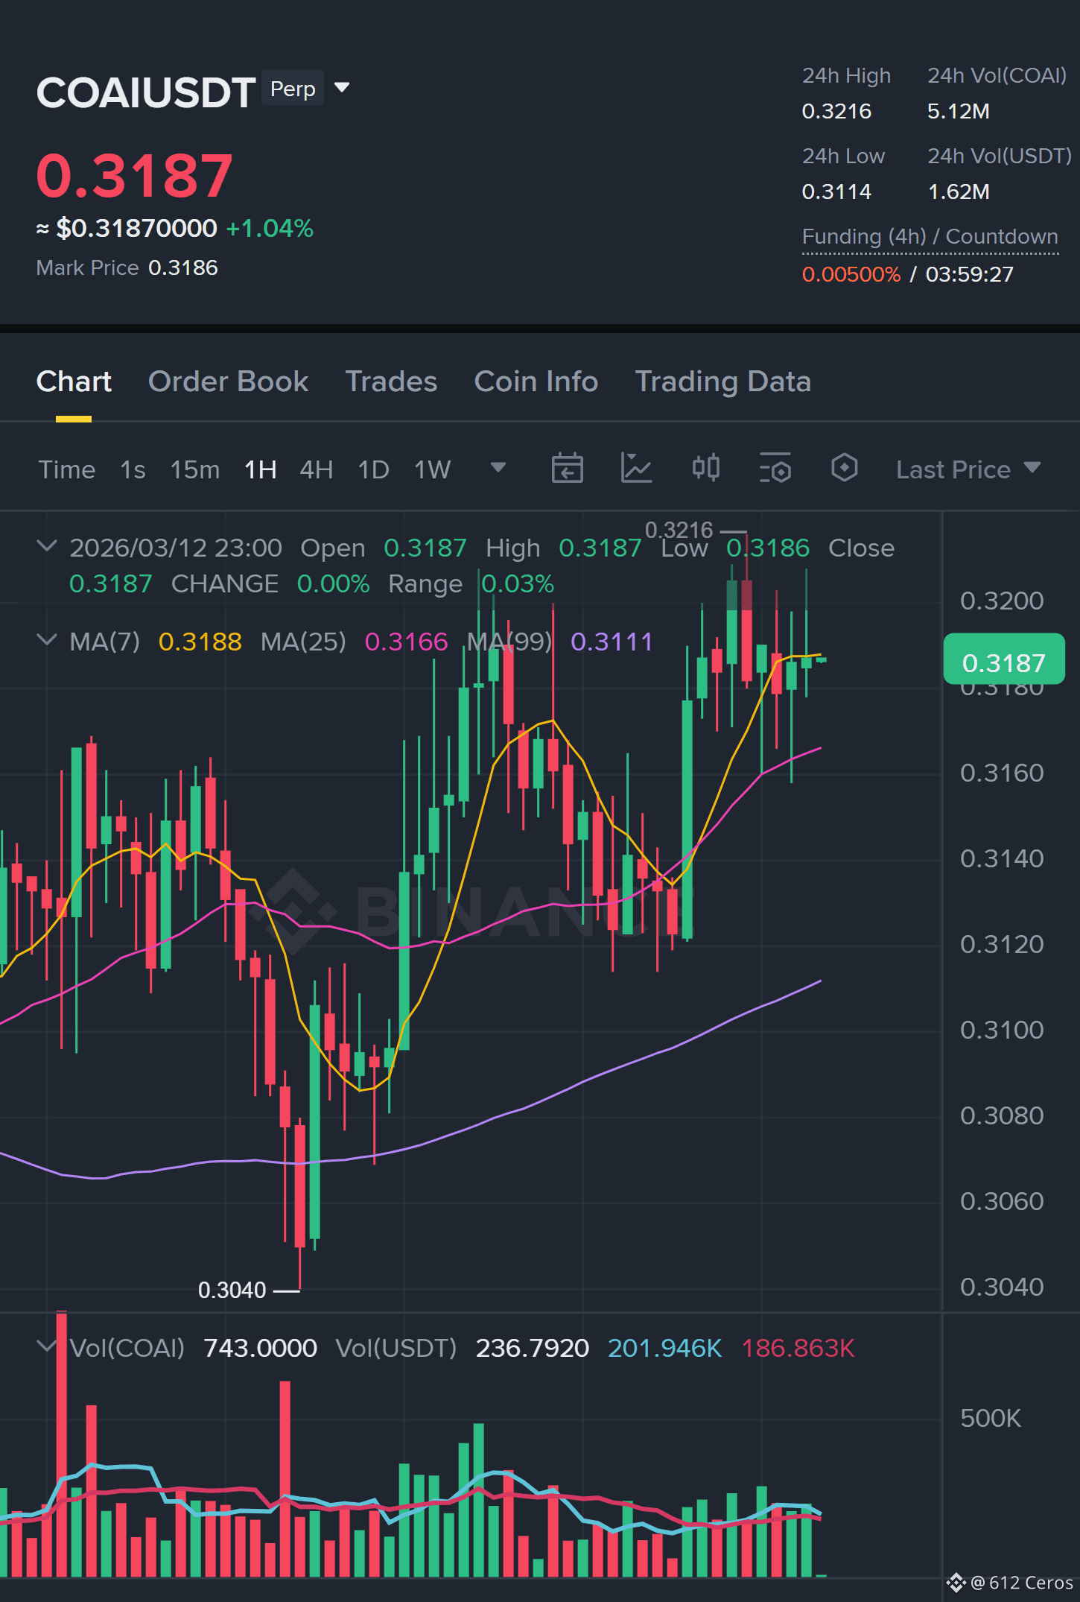Open the Last Price dropdown

(968, 469)
